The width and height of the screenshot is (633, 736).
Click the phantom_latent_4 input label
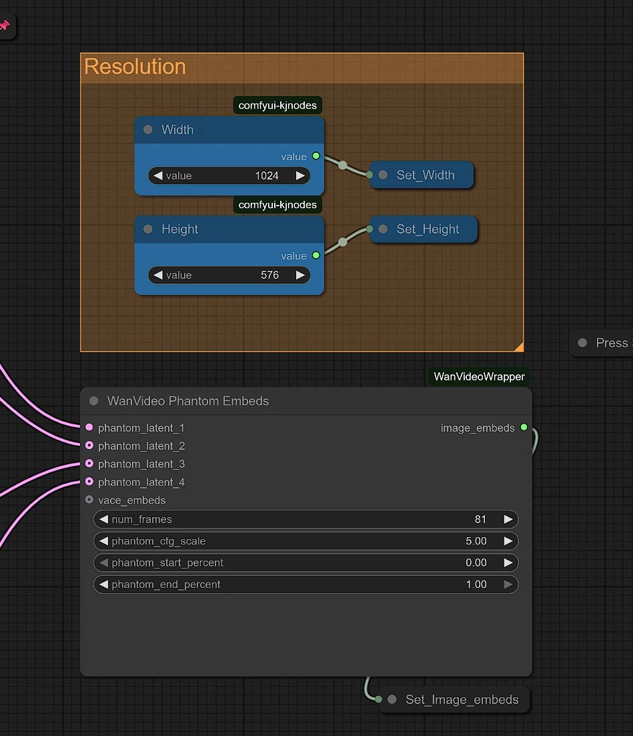click(x=141, y=482)
